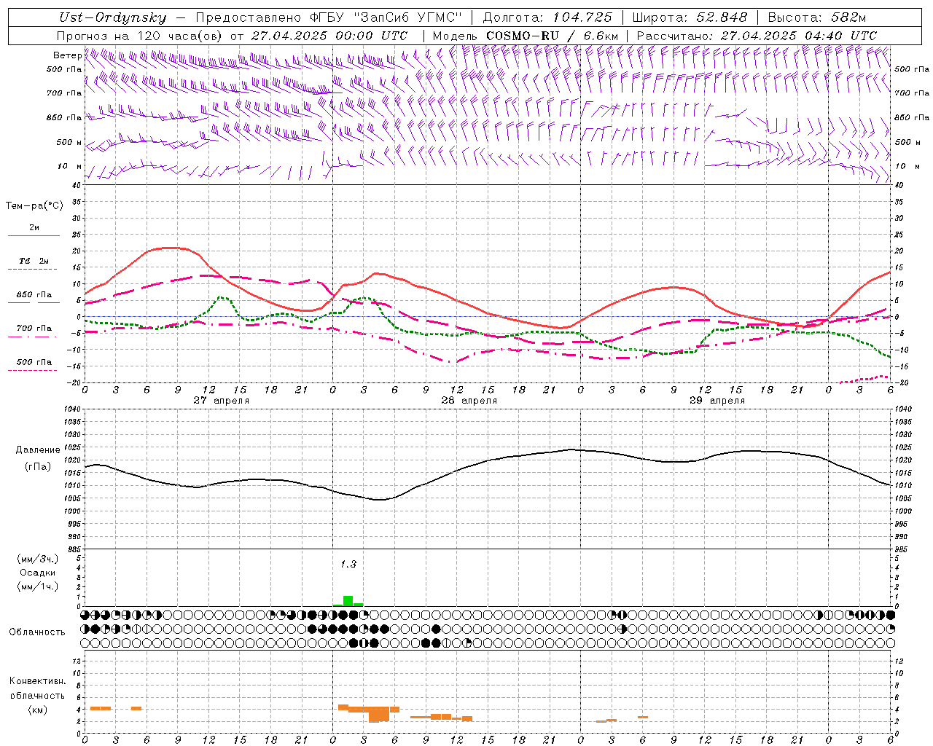The height and width of the screenshot is (746, 933).
Task: Click the 'Td 2м' dew point legend entry
Action: coord(34,261)
